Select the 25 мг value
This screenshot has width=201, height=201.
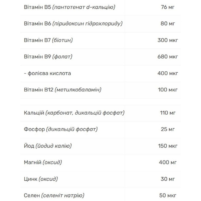pos(168,129)
